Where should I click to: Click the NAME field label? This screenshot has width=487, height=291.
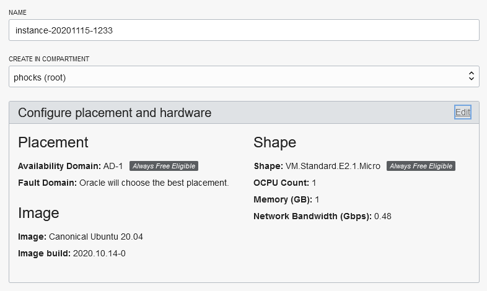point(17,12)
